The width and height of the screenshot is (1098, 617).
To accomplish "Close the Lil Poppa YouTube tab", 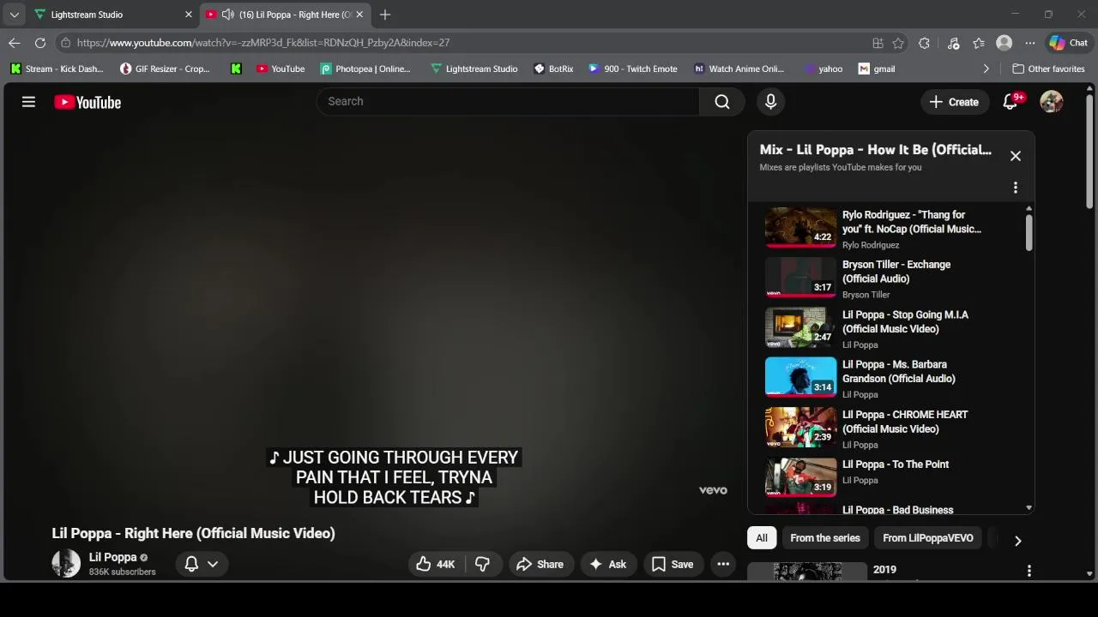I will pyautogui.click(x=360, y=15).
